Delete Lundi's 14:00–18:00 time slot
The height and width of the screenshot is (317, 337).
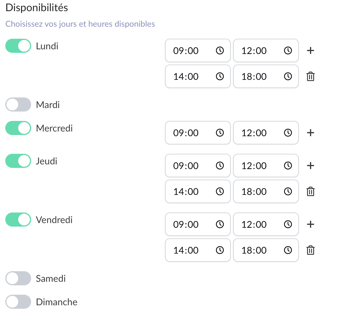click(310, 77)
